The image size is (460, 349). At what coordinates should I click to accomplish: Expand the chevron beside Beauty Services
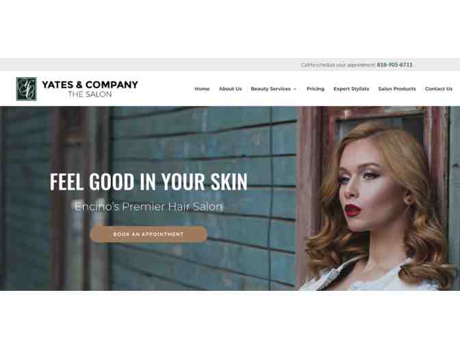295,89
